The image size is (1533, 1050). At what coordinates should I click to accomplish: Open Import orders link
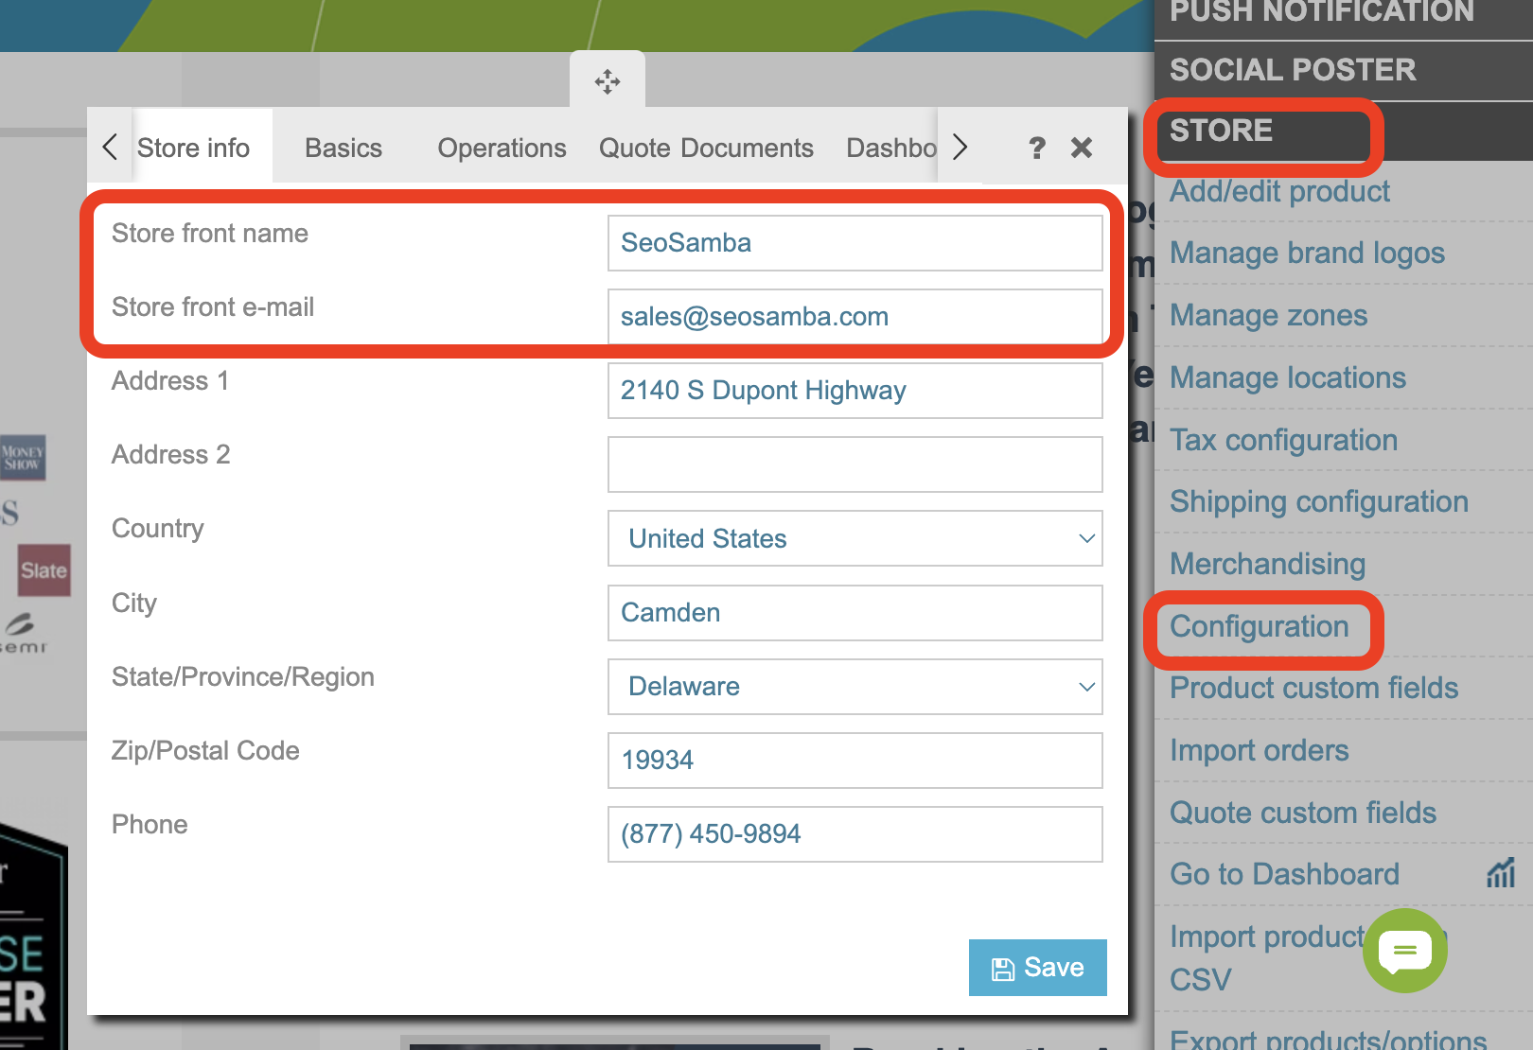click(1260, 750)
